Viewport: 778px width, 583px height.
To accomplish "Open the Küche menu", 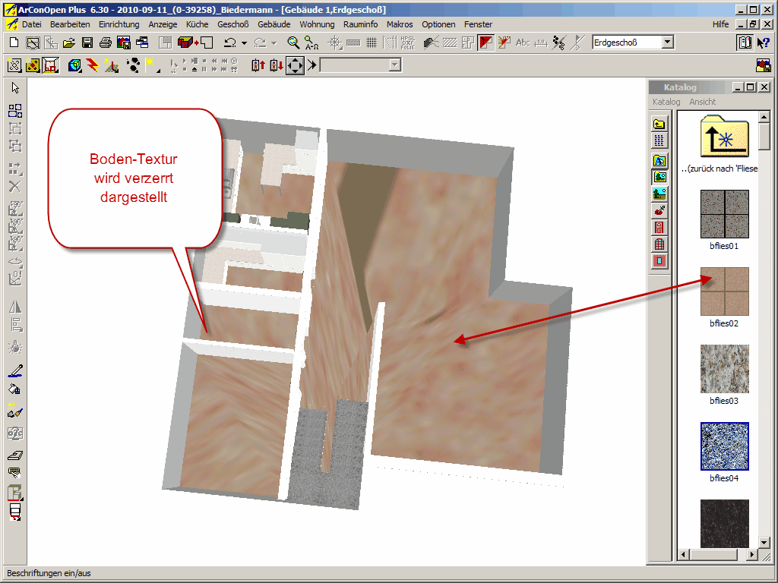I will coord(197,24).
